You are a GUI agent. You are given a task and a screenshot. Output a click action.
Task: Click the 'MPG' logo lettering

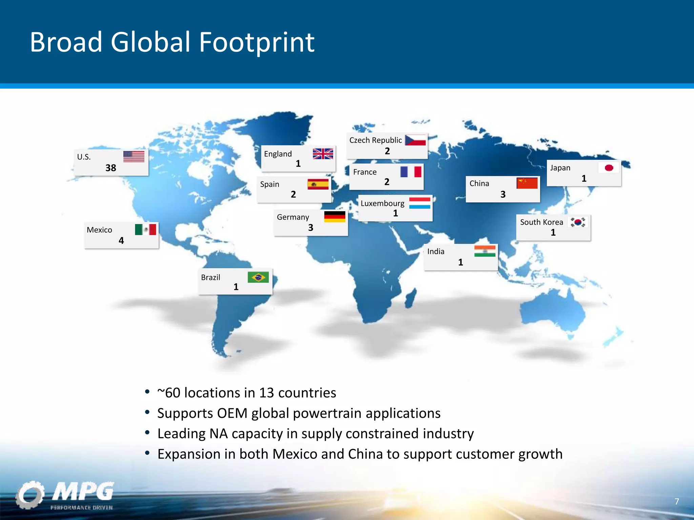(x=84, y=492)
